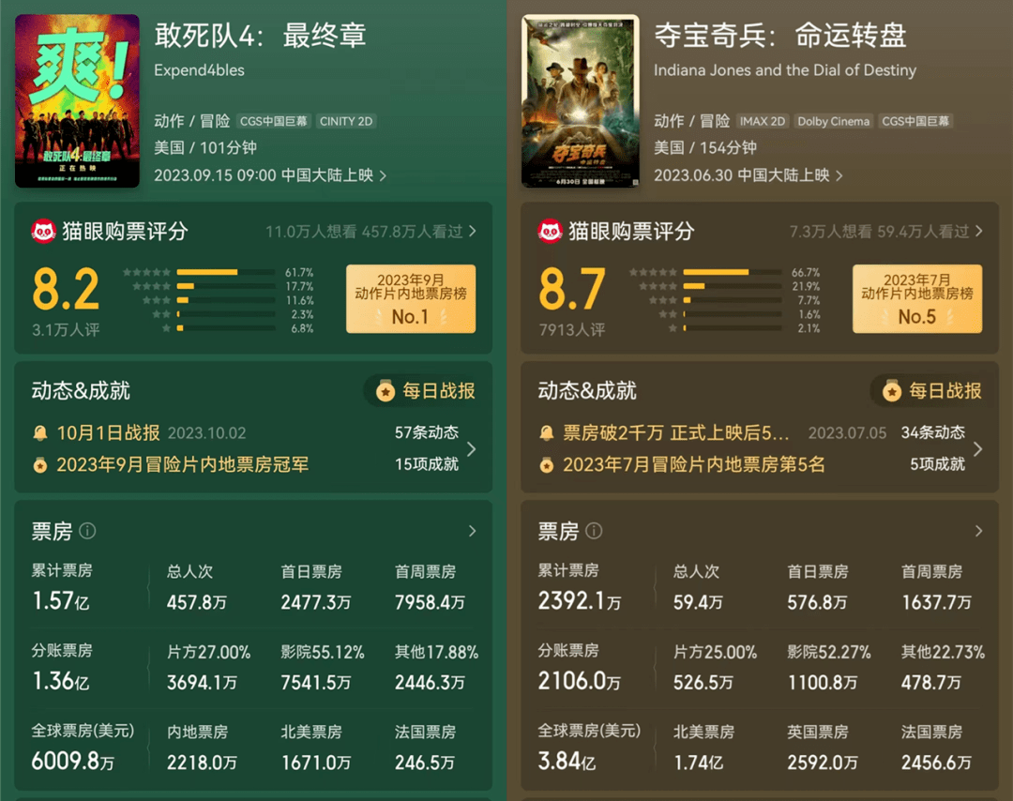Open 每日战报 for 敢死队4
This screenshot has height=801, width=1013.
point(427,391)
